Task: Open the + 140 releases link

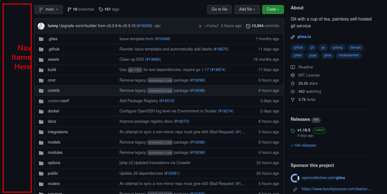Action: (303, 145)
